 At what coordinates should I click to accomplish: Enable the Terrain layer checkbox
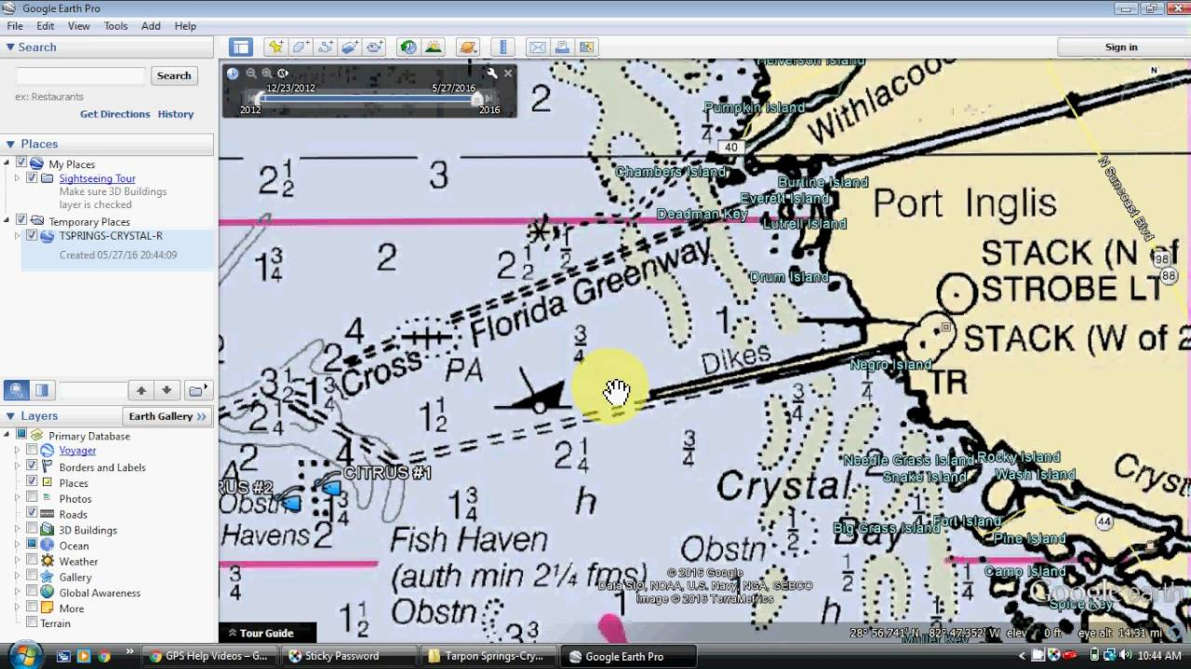tap(33, 623)
